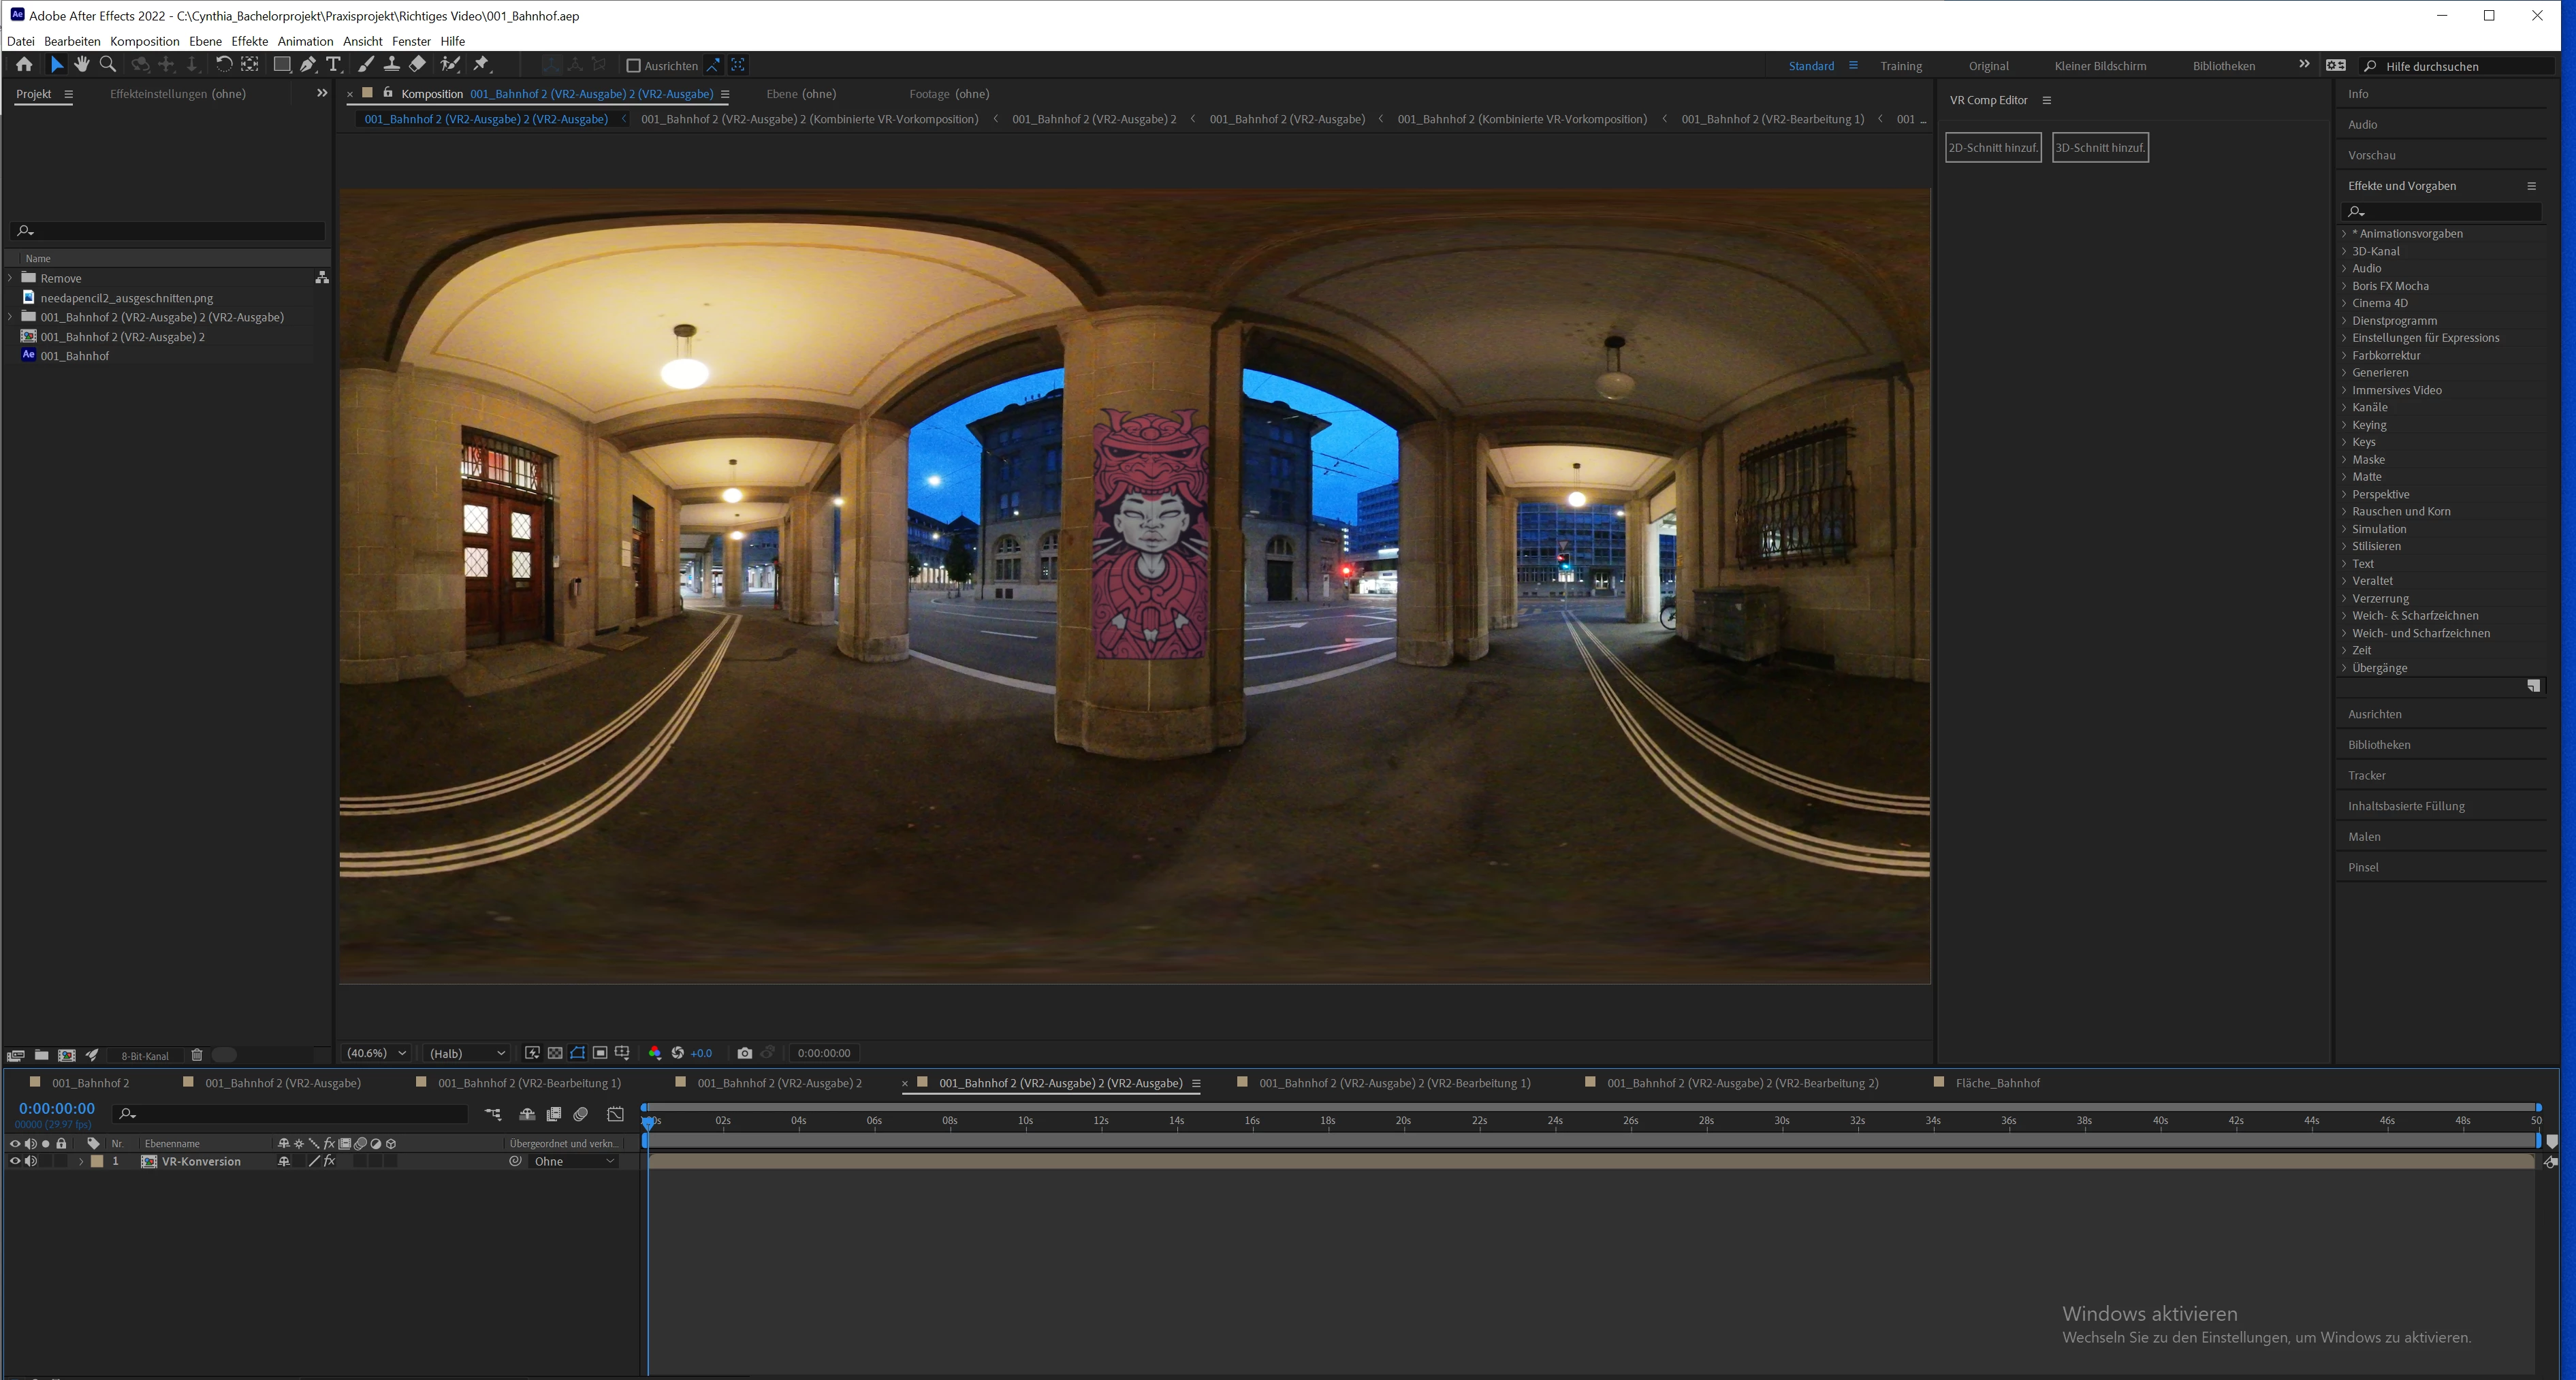Image resolution: width=2576 pixels, height=1380 pixels.
Task: Open the magnification 40.6% dropdown
Action: [x=376, y=1053]
